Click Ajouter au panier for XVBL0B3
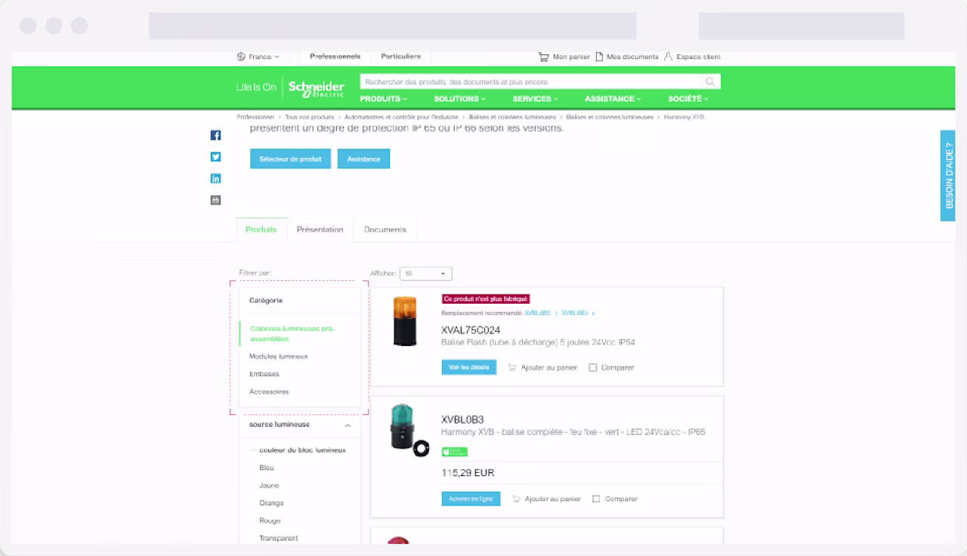The height and width of the screenshot is (556, 967). 553,499
